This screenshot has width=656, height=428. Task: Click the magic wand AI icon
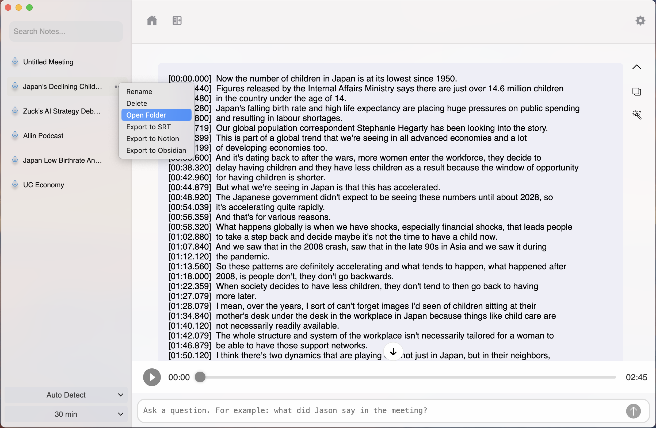pos(637,115)
